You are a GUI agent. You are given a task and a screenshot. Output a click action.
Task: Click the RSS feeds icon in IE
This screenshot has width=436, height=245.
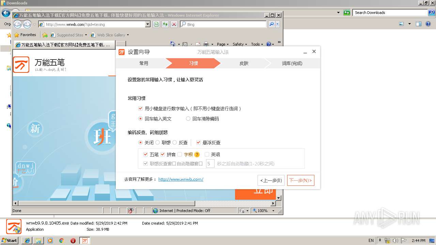(x=185, y=44)
